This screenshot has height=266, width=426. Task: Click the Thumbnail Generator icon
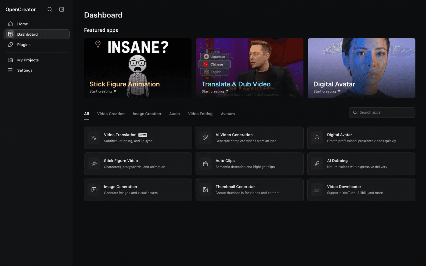205,190
